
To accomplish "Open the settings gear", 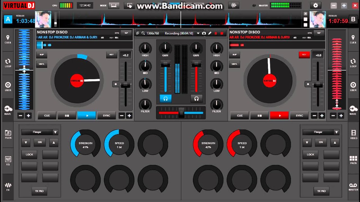I will (x=316, y=5).
